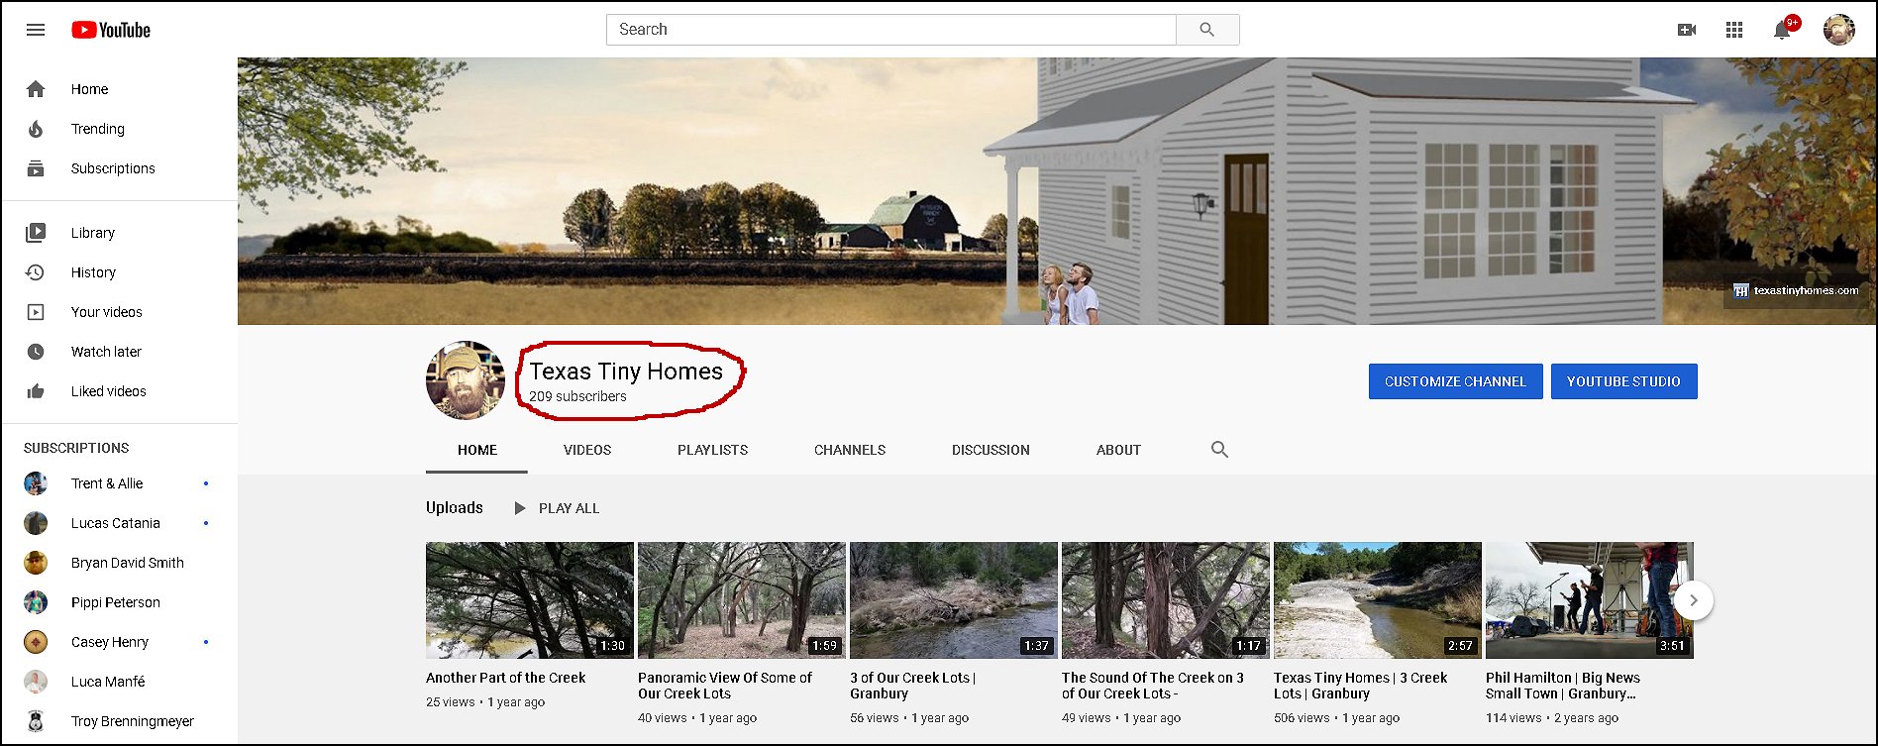This screenshot has width=1878, height=746.
Task: Click the channel search magnifier icon
Action: pyautogui.click(x=1219, y=450)
